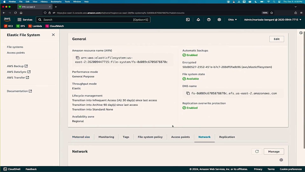Viewport: 305px width, 172px height.
Task: Open the Firefox History menu
Action: click(x=44, y=2)
